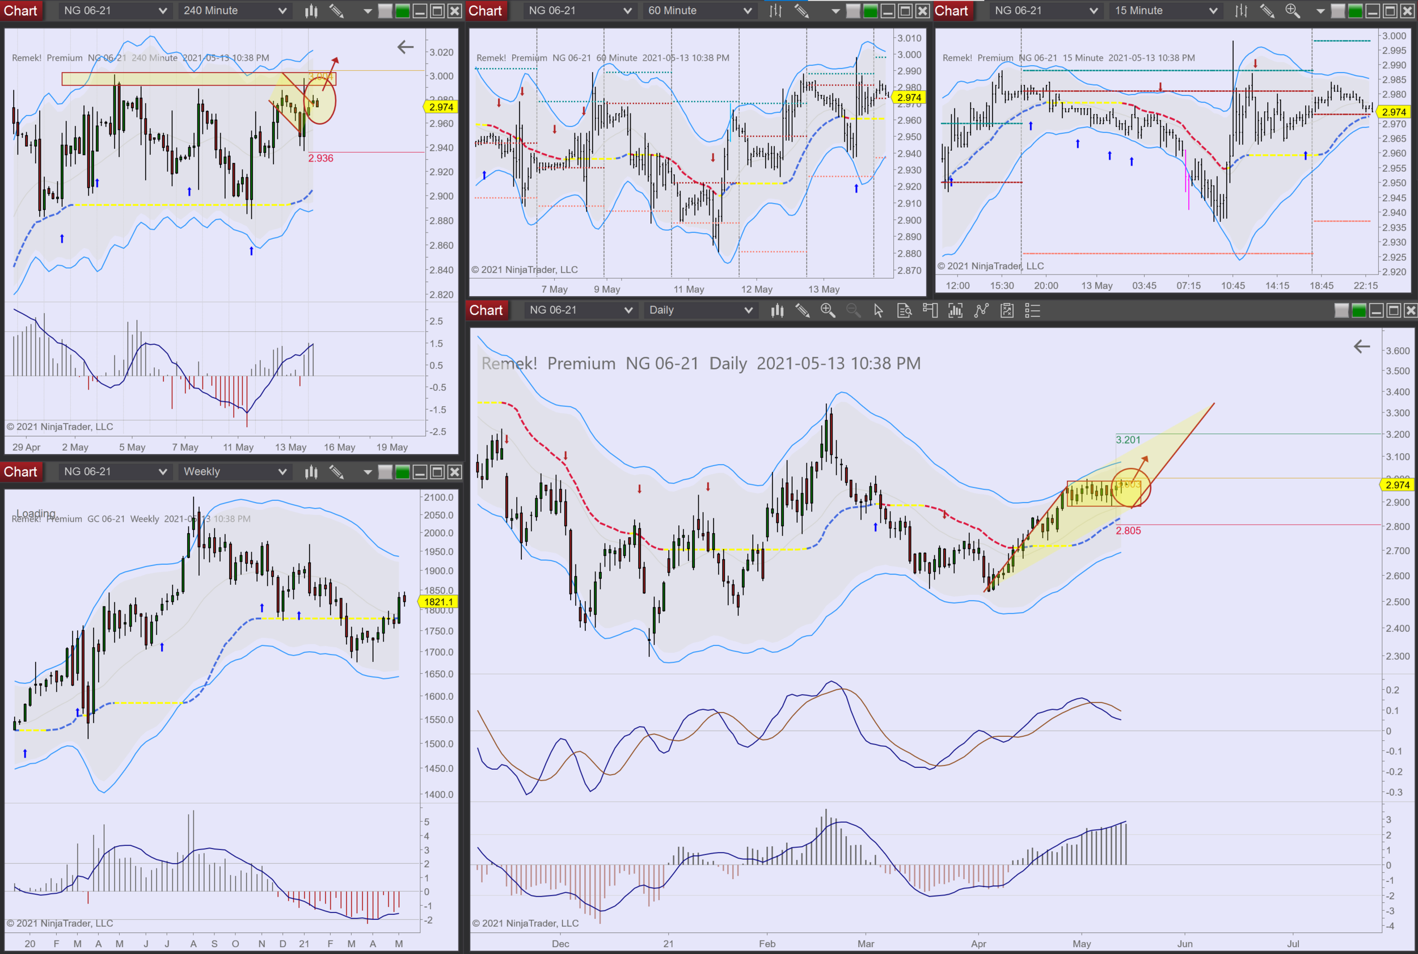
Task: Open NG 06-21 instrument dropdown in Daily chart
Action: pyautogui.click(x=580, y=310)
